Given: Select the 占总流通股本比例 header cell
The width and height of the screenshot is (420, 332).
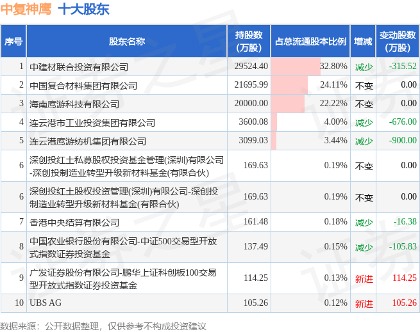Looking at the screenshot, I should pyautogui.click(x=310, y=41).
